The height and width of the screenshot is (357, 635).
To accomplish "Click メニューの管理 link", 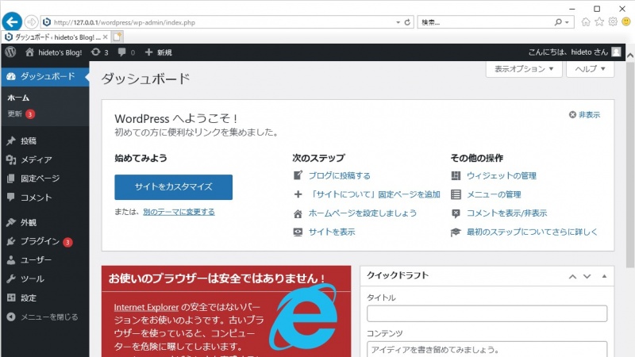I will click(494, 194).
